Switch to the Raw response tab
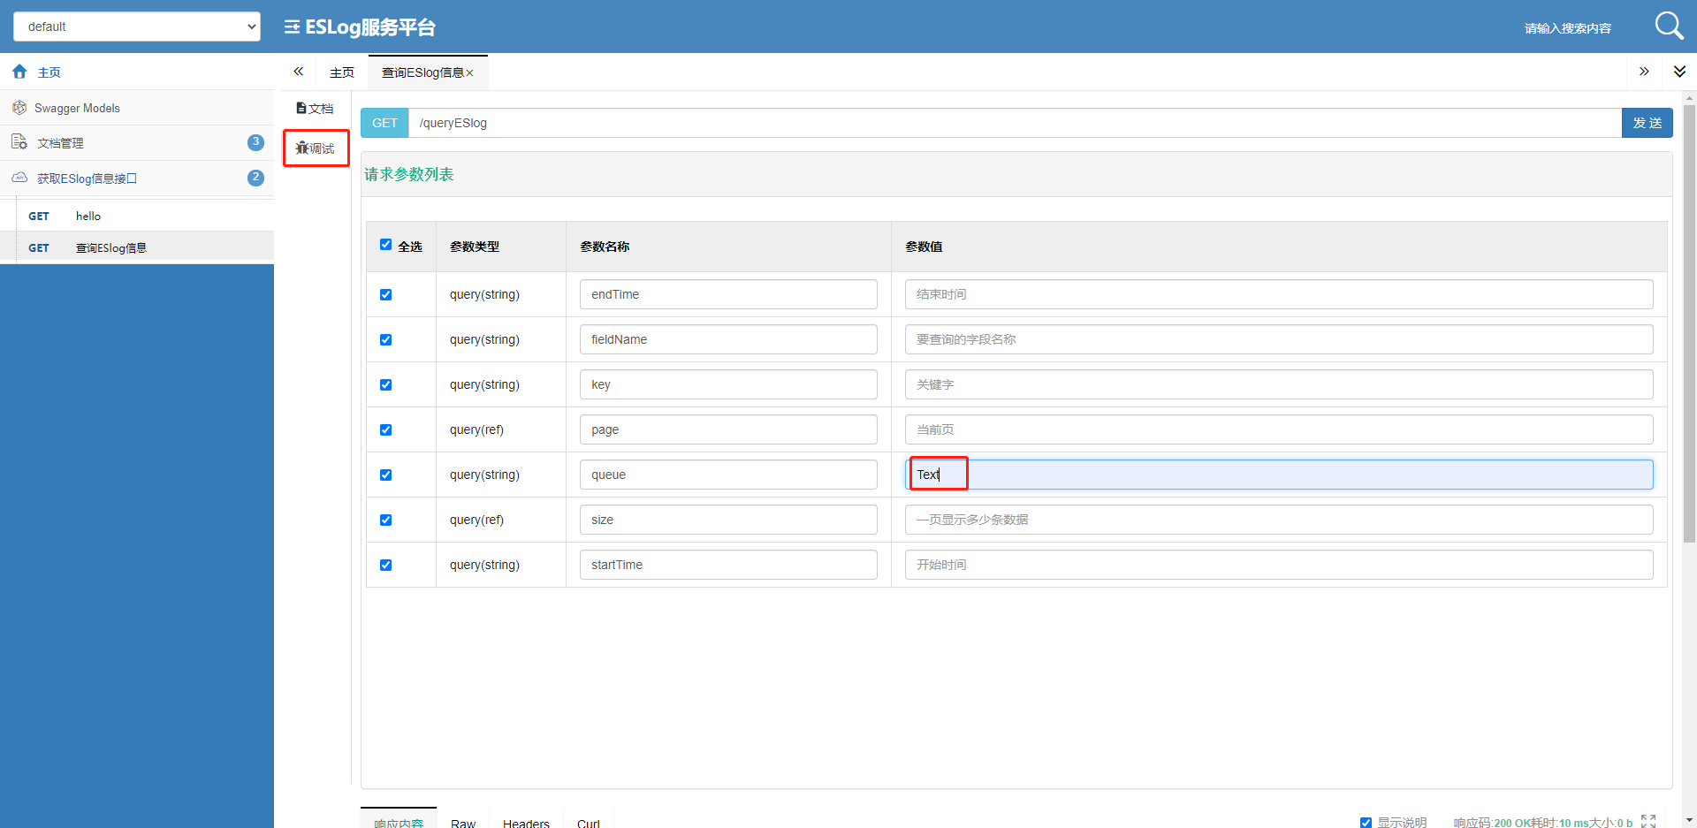1697x828 pixels. (463, 822)
